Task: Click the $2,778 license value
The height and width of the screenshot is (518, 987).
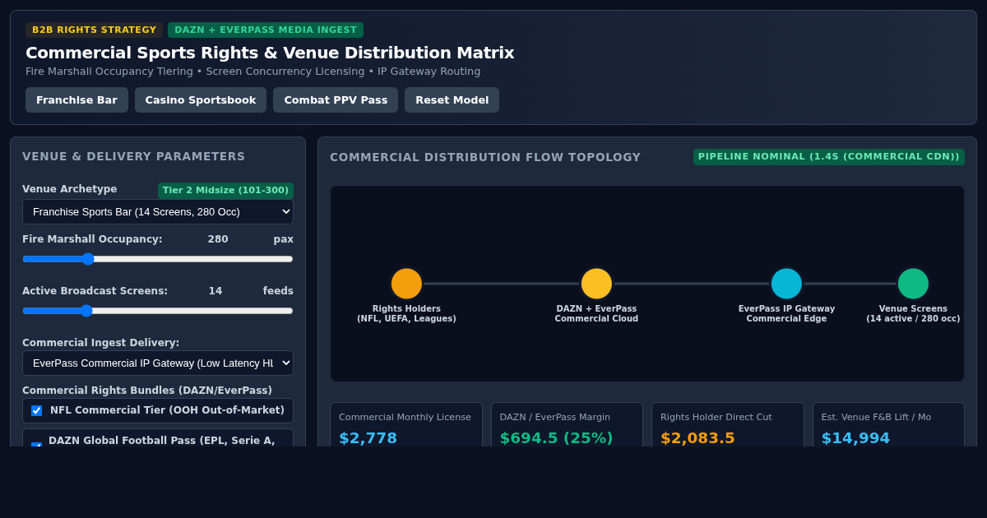Action: tap(368, 438)
